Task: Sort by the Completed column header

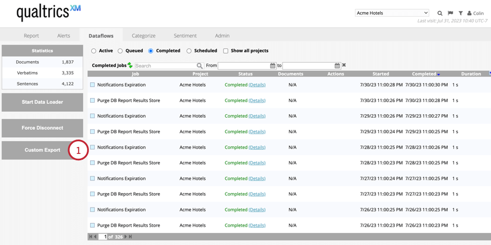Action: [425, 74]
